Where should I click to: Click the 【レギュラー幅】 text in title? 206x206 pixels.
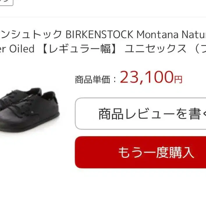tap(79, 49)
